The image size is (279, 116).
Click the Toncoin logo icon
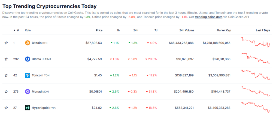pos(28,75)
